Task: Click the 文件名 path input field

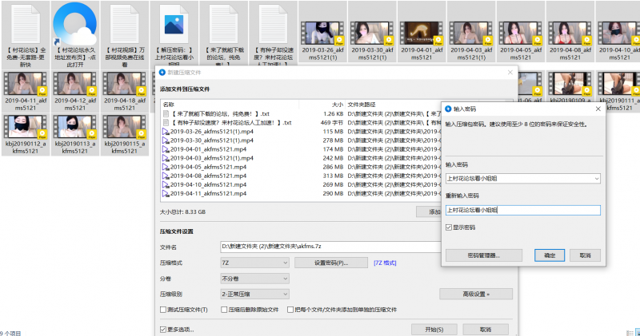Action: pyautogui.click(x=330, y=247)
